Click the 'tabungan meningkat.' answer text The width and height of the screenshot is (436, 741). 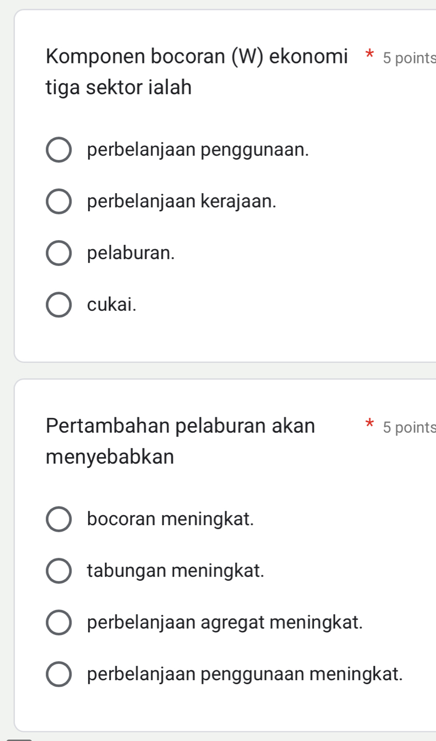tap(176, 570)
